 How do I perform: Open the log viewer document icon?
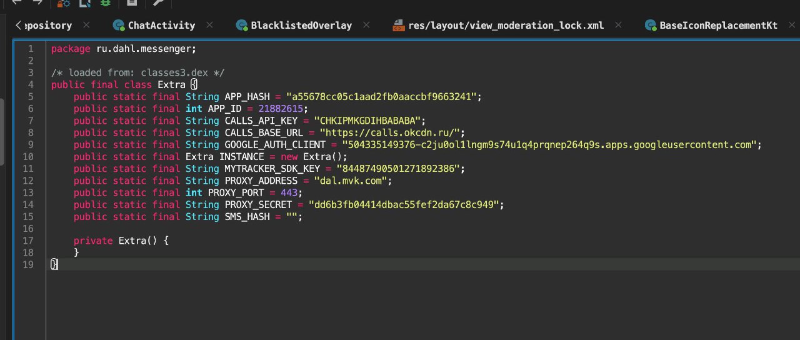point(131,2)
